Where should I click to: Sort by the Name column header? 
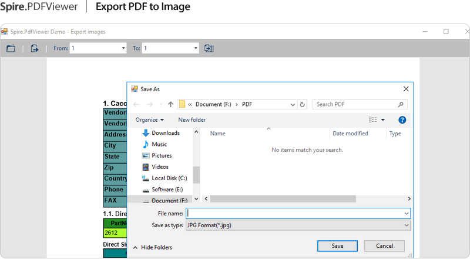click(217, 134)
